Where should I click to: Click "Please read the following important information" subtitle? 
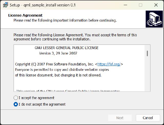[x=65, y=20]
